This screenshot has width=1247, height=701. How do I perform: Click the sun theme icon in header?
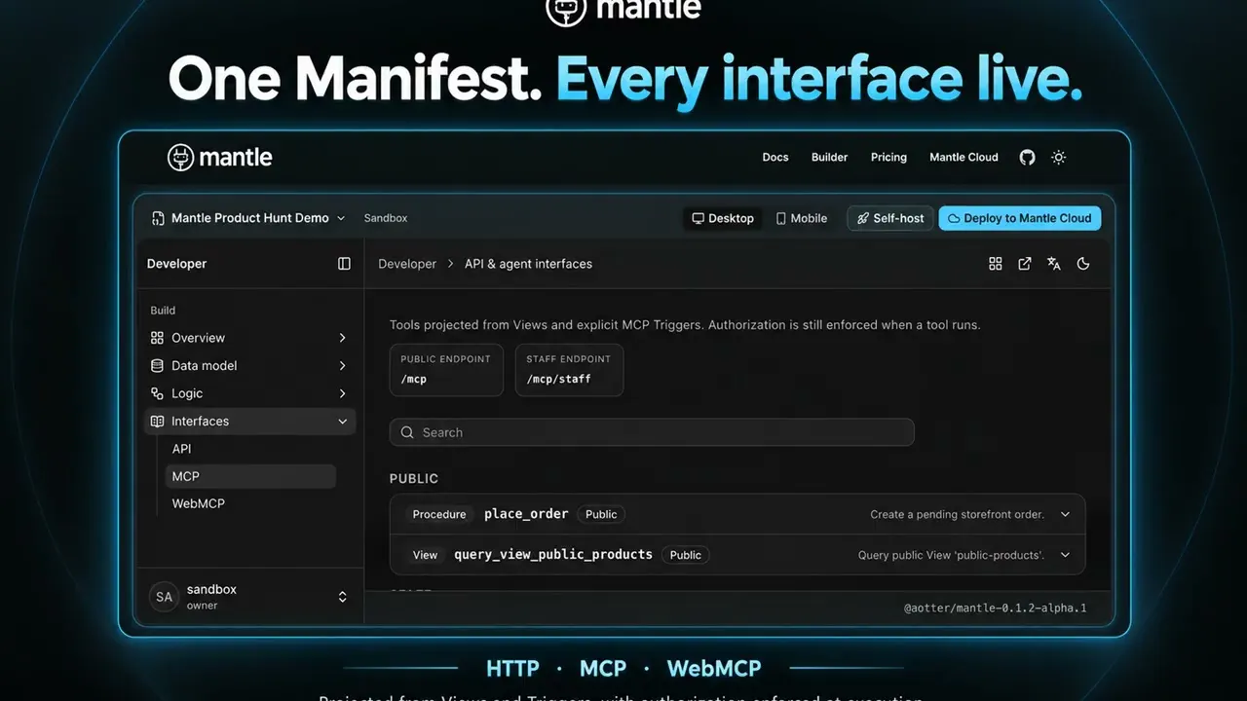click(1059, 157)
